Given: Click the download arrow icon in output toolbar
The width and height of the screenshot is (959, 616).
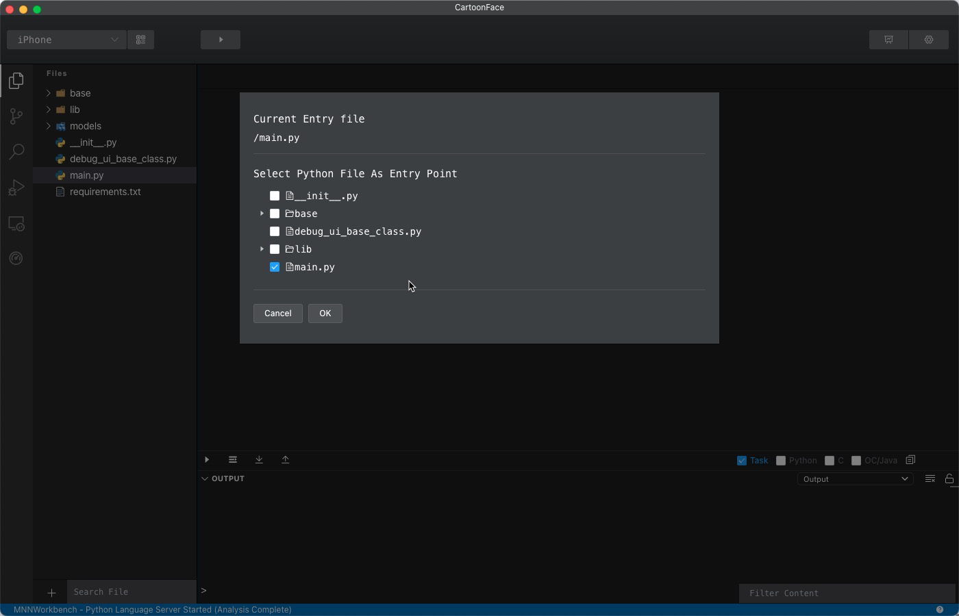Looking at the screenshot, I should (259, 460).
